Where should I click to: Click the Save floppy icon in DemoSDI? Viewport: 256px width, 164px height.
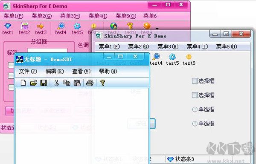point(44,83)
